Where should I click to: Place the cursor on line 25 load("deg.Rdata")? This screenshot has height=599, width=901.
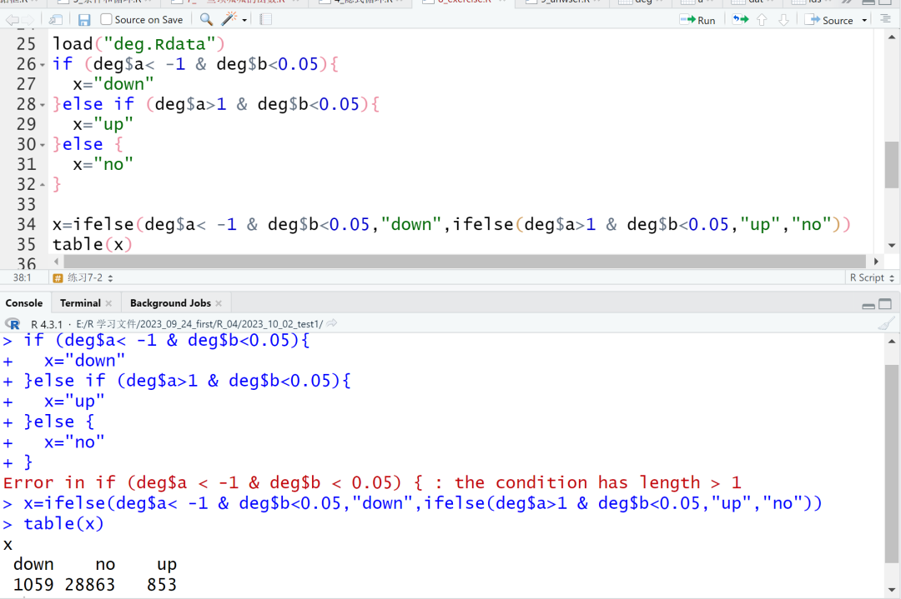pyautogui.click(x=138, y=44)
